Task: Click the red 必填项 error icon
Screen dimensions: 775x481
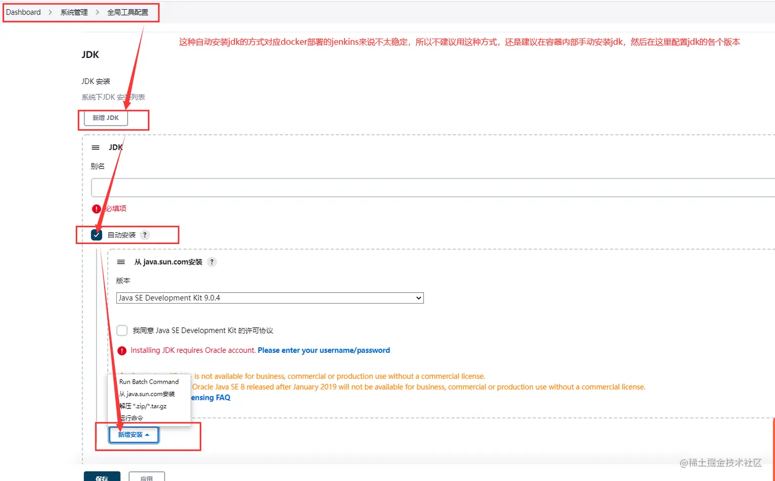Action: pos(96,209)
